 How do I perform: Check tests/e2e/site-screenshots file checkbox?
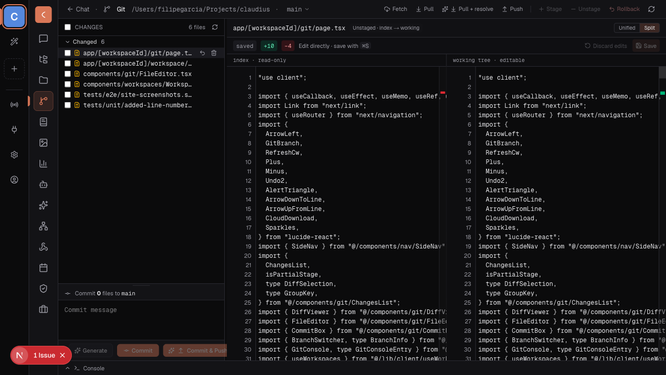point(68,95)
